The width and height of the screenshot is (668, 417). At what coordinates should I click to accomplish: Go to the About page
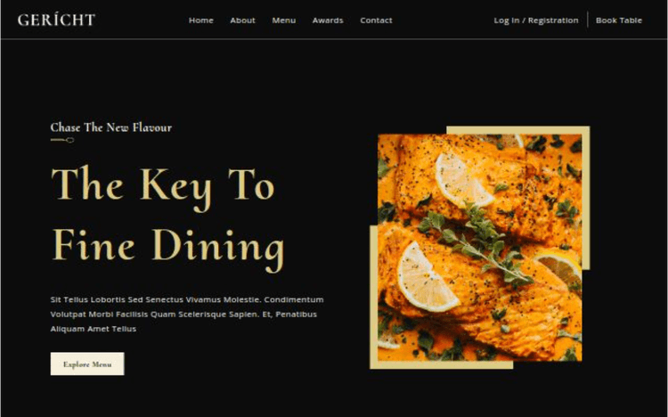point(242,20)
